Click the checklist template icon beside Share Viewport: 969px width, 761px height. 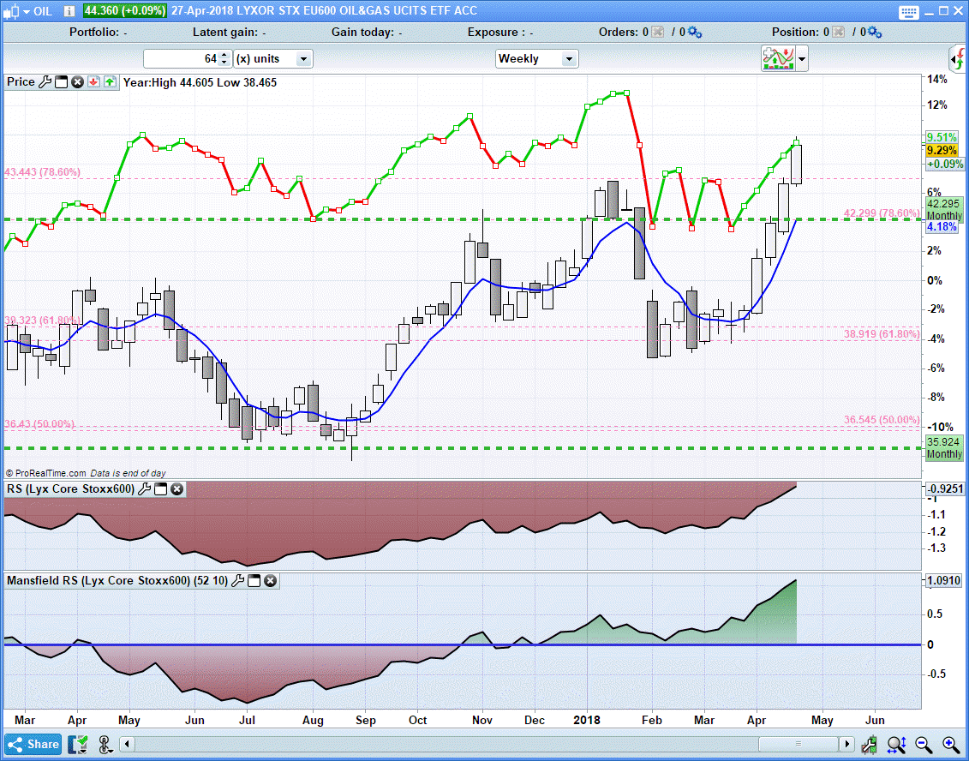click(x=78, y=745)
